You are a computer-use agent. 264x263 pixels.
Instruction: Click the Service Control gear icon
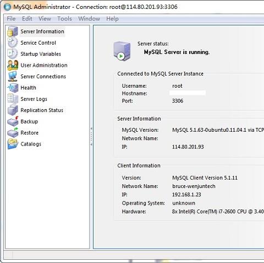(13, 42)
